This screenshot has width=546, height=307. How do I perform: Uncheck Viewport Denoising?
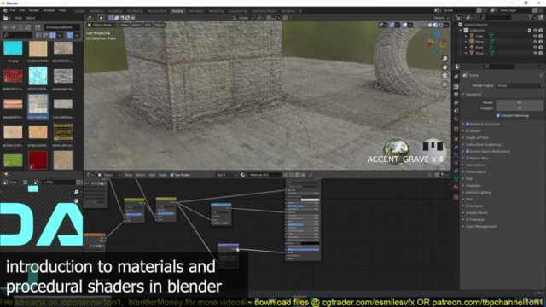pyautogui.click(x=498, y=116)
